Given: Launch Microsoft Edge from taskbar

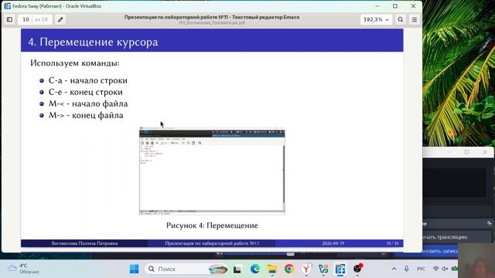Looking at the screenshot, I should (254, 269).
